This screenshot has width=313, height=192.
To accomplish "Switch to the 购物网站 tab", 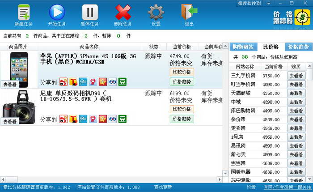I will [x=243, y=47].
